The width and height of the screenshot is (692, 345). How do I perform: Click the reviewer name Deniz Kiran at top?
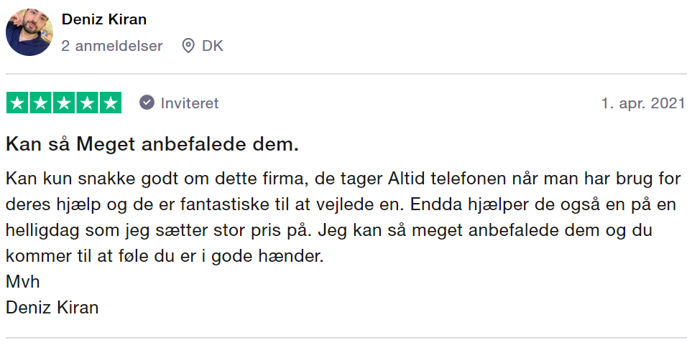click(104, 19)
